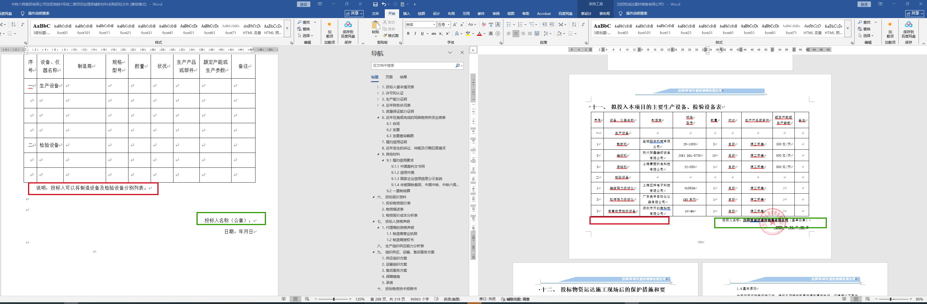Click the Format Painter (格式刷) tool
The image size is (927, 304).
point(391,36)
